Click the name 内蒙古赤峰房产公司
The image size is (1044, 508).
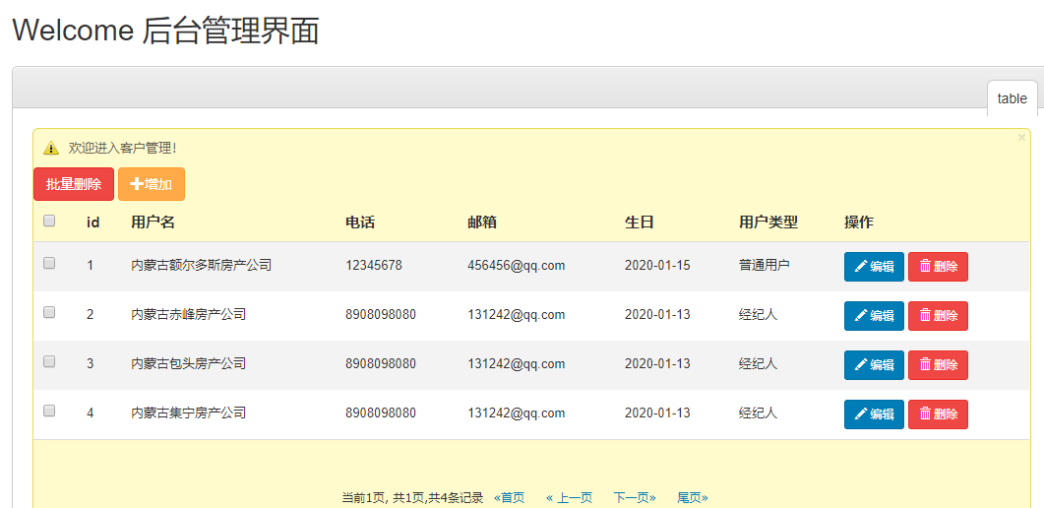(188, 314)
